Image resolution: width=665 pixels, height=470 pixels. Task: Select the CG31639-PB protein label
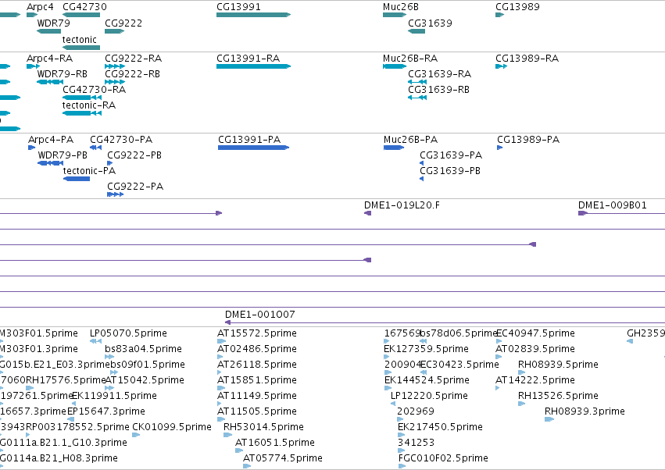(450, 171)
